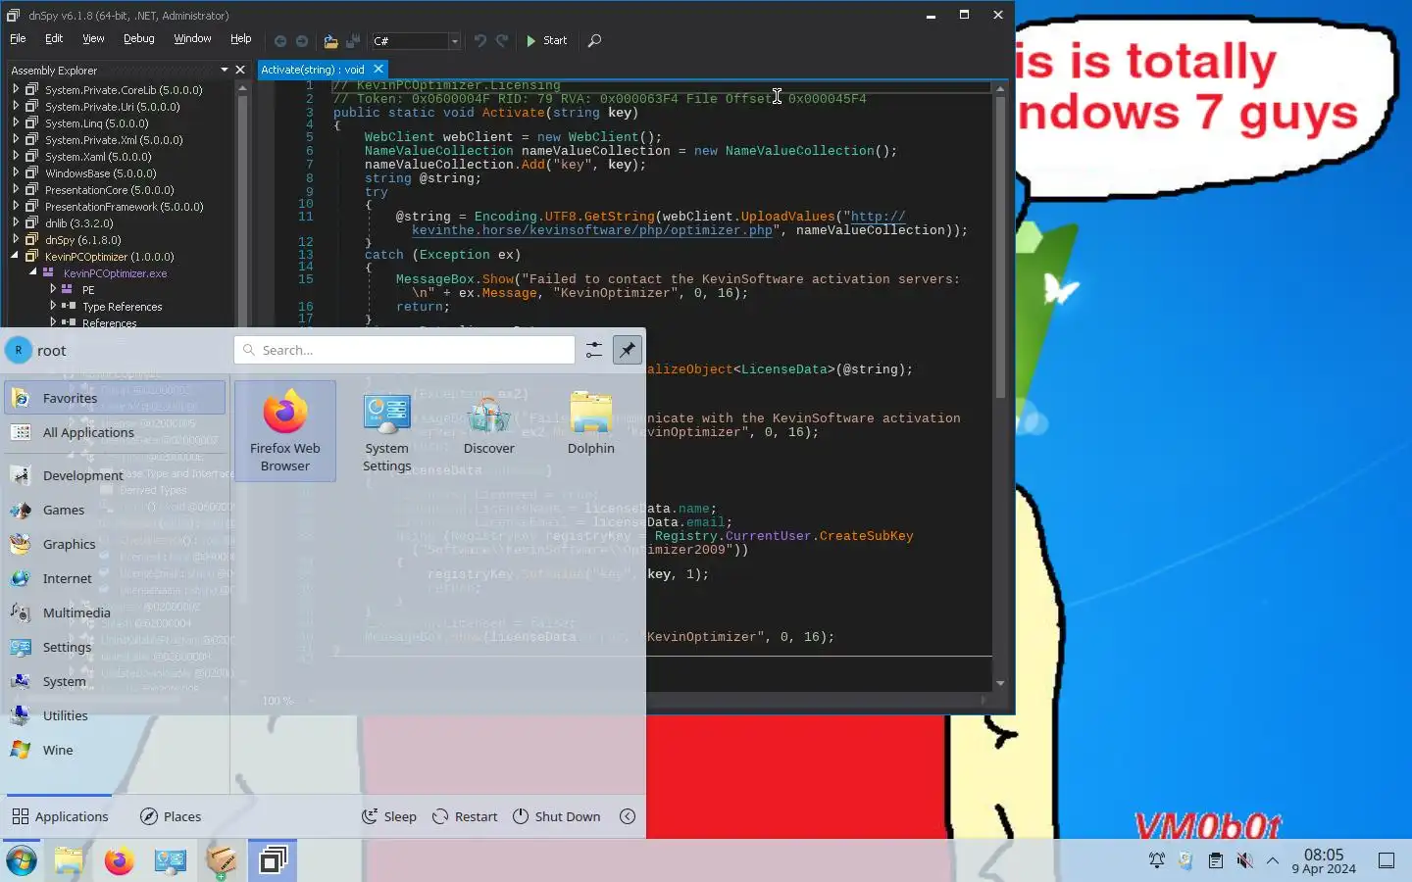Select KevinPCOptimizer.exe module node
1412x882 pixels.
115,273
